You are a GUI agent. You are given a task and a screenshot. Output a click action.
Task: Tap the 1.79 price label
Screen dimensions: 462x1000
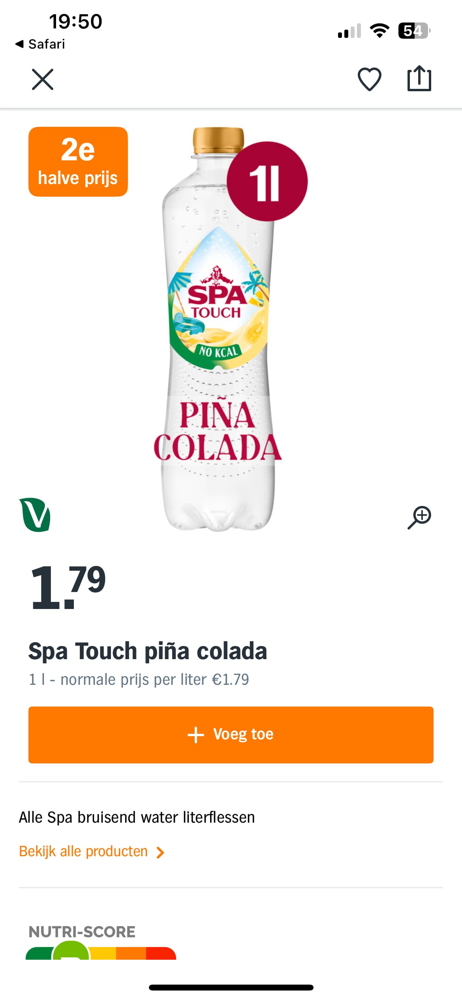click(x=68, y=586)
